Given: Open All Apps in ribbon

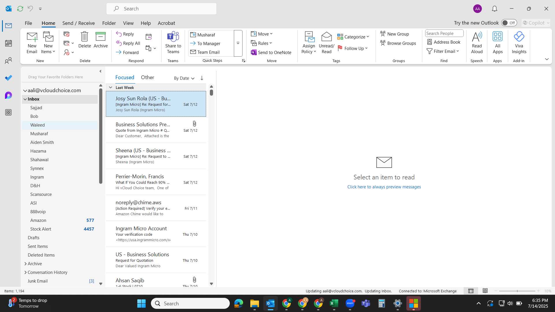Looking at the screenshot, I should 497,43.
